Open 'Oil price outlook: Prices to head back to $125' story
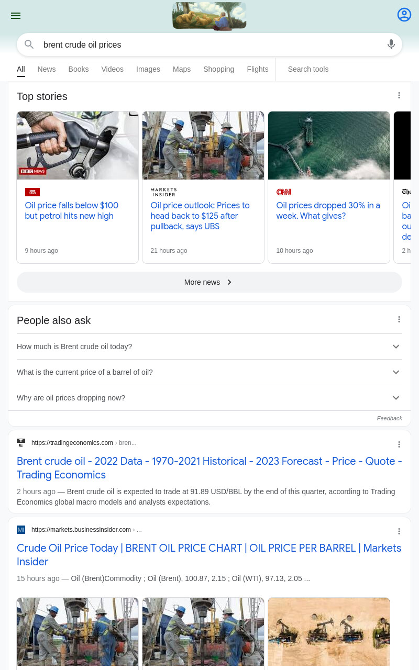The image size is (419, 670). (200, 216)
